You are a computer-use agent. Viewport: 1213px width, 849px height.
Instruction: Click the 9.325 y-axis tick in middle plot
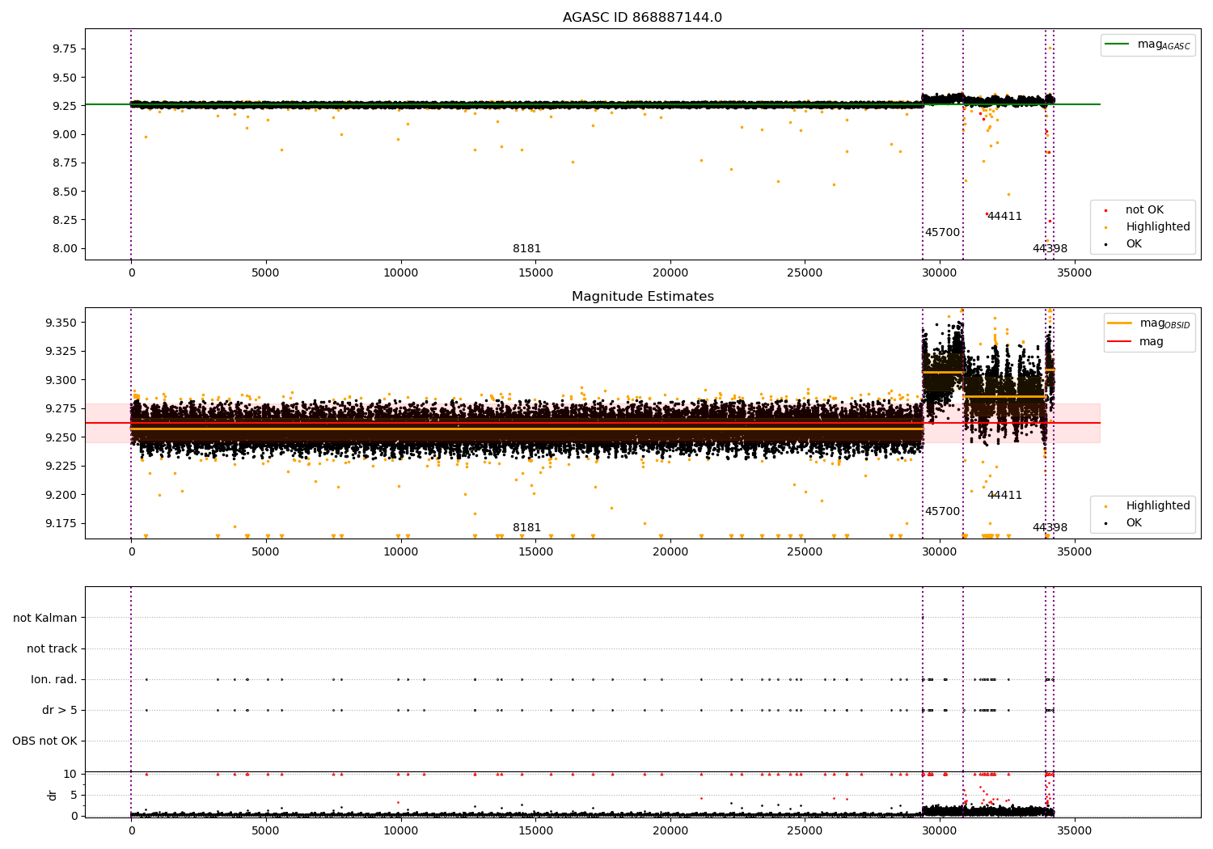(61, 352)
